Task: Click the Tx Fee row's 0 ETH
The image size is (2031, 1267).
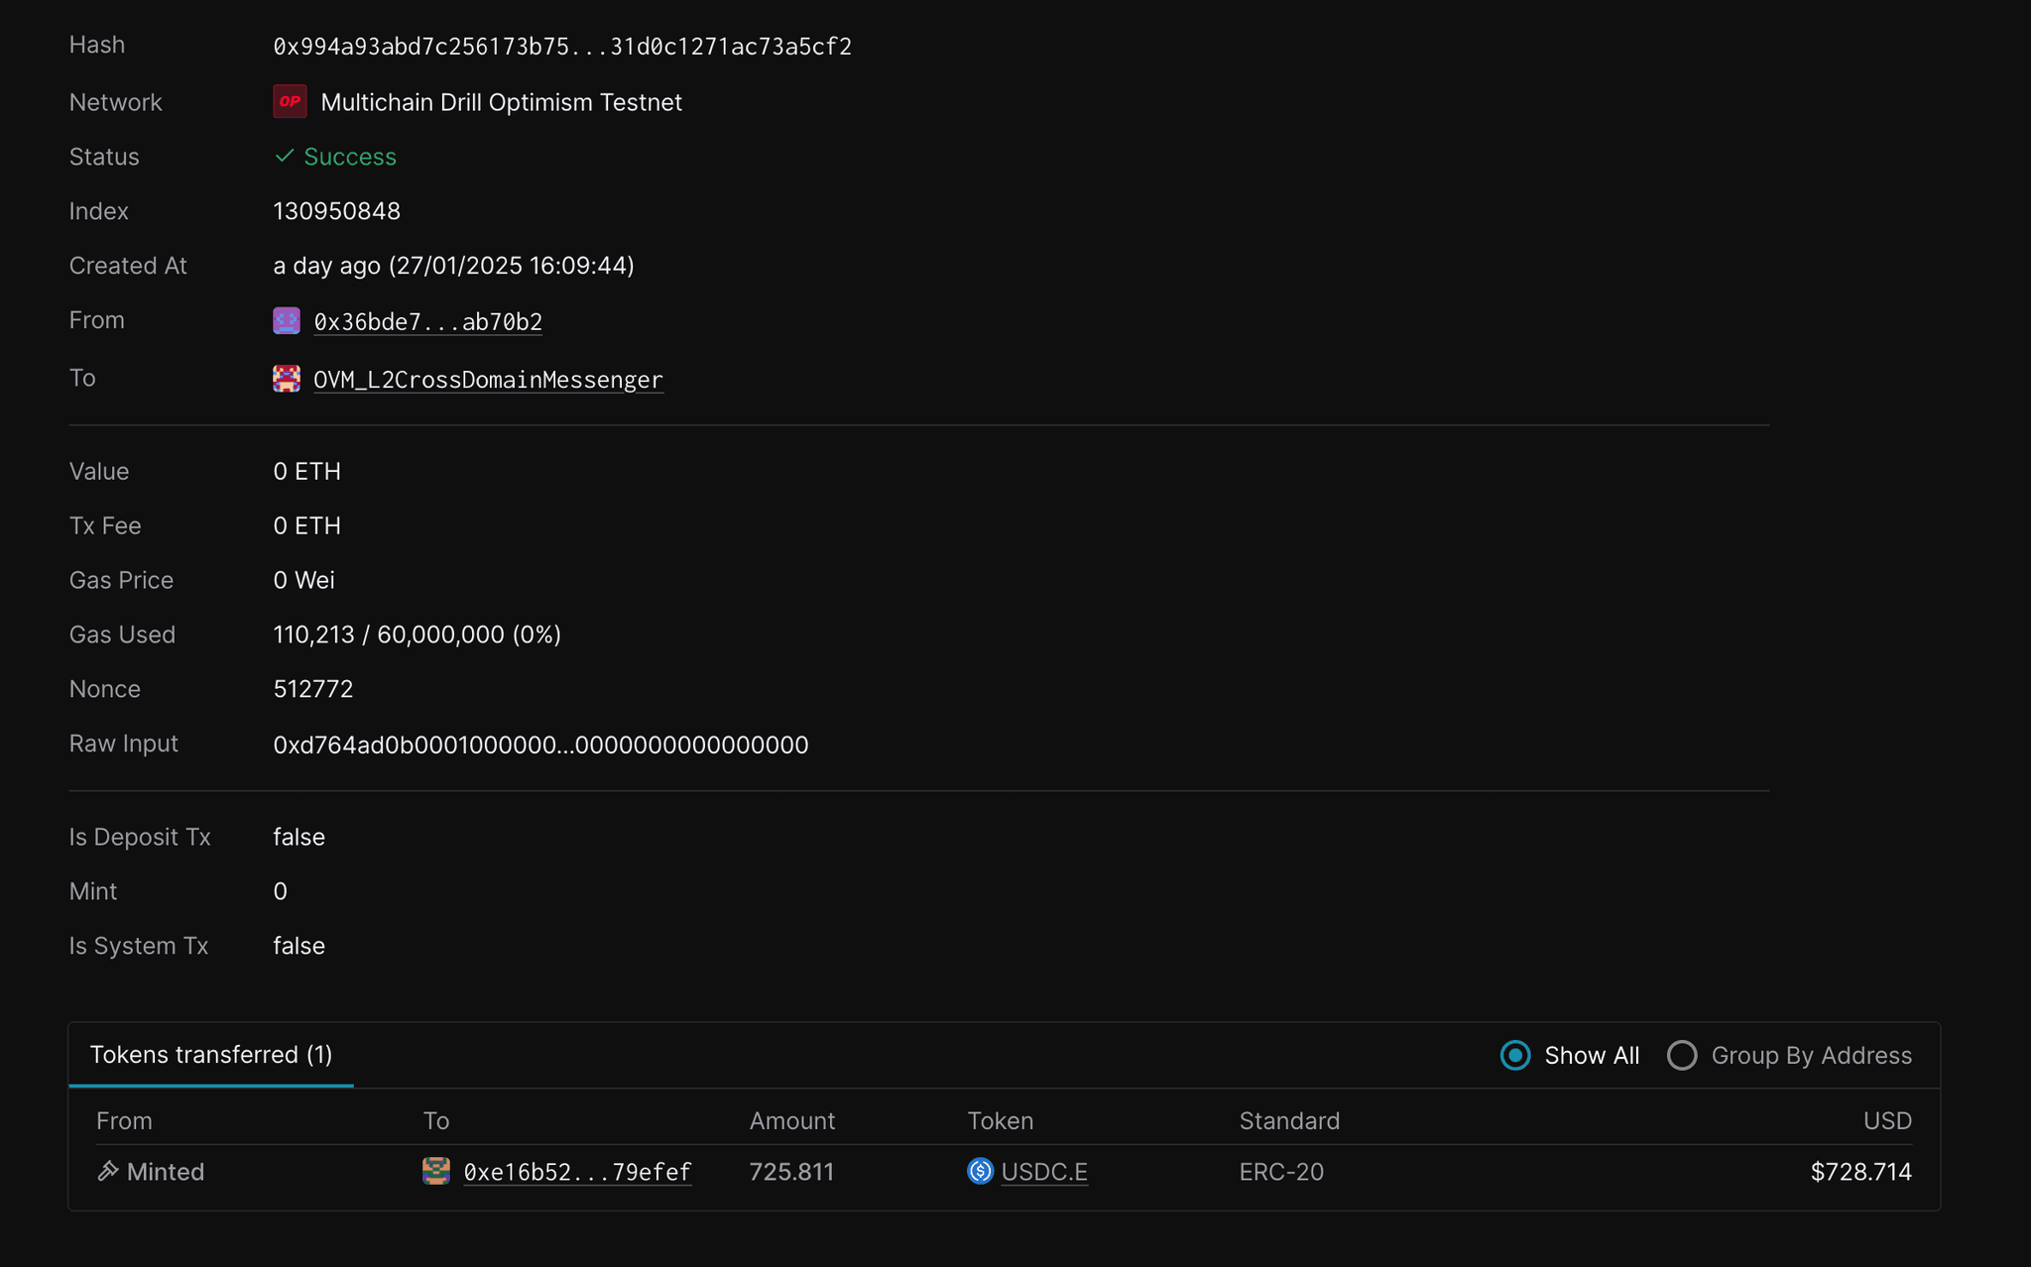Action: (307, 525)
